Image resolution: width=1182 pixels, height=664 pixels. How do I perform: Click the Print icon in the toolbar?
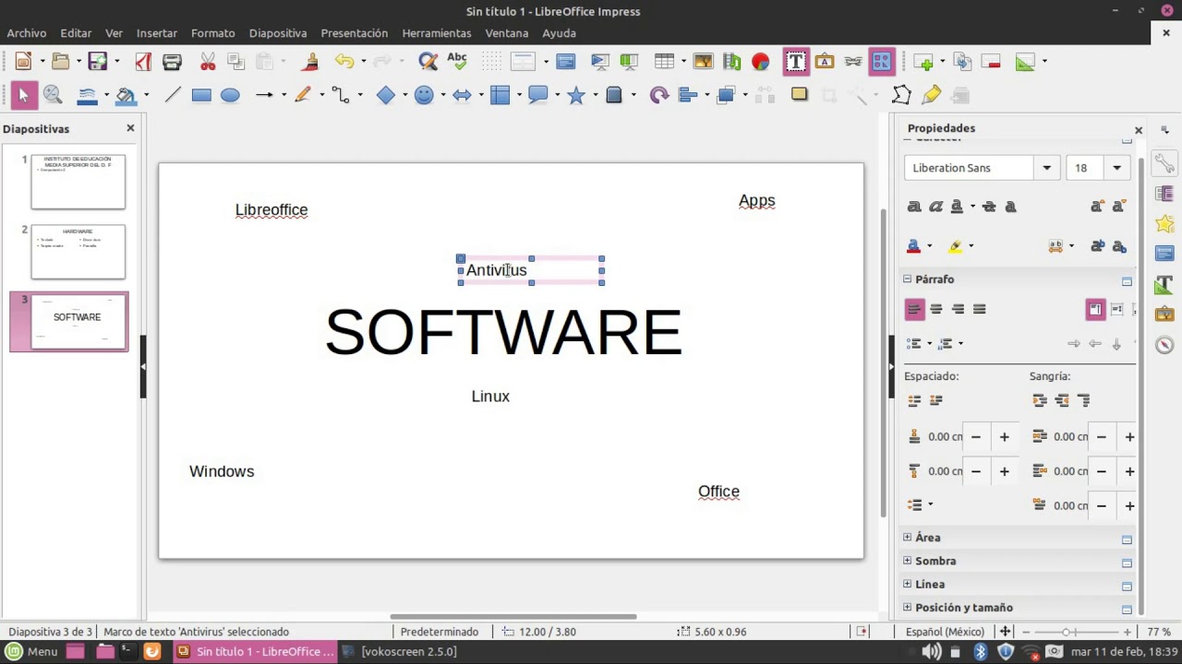(x=172, y=62)
